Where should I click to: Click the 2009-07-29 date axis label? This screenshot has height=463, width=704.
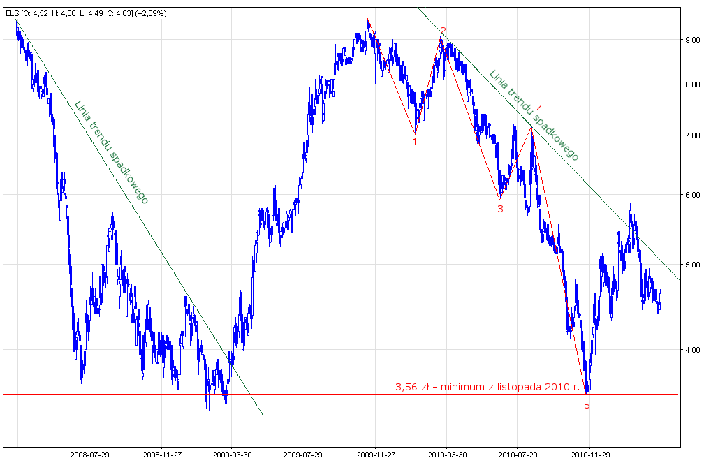pyautogui.click(x=302, y=455)
